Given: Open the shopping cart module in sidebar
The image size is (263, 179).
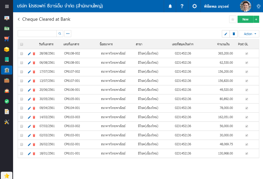Looking at the screenshot, I should tap(7, 39).
